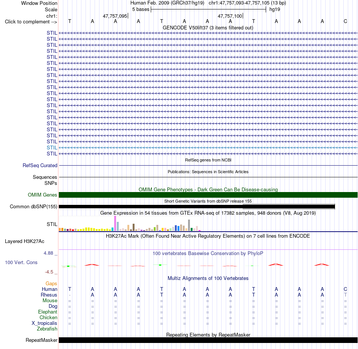Click the GTEx Gene Expression track title
Image resolution: width=358 pixels, height=349 pixels.
208,213
